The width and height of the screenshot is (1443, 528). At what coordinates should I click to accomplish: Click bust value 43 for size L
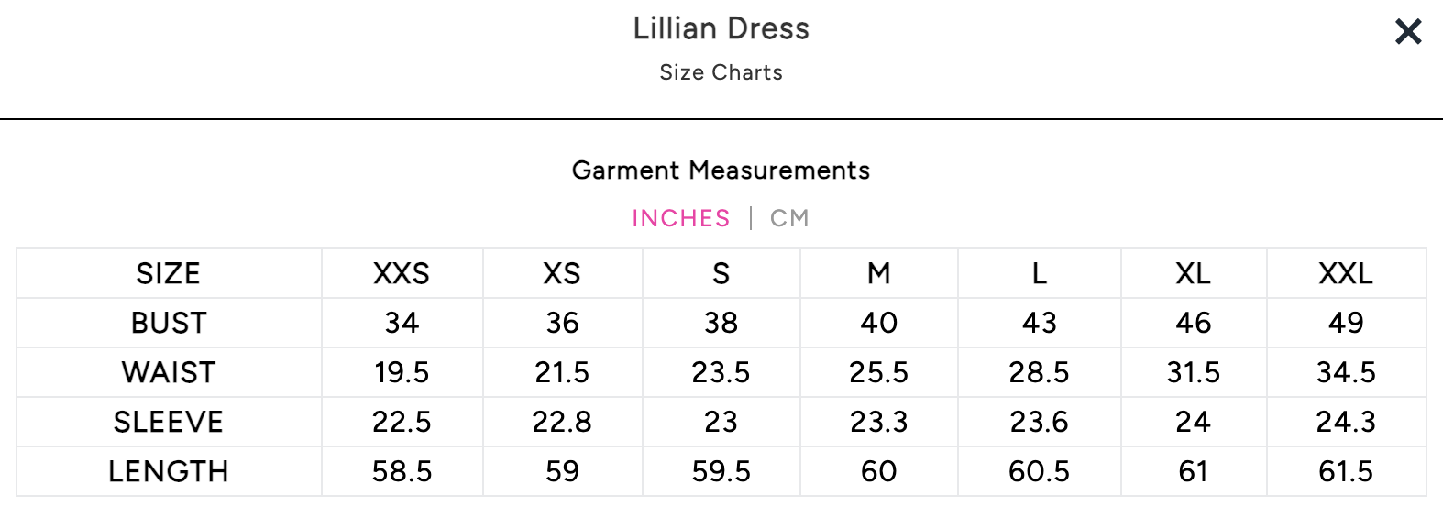click(x=1039, y=323)
